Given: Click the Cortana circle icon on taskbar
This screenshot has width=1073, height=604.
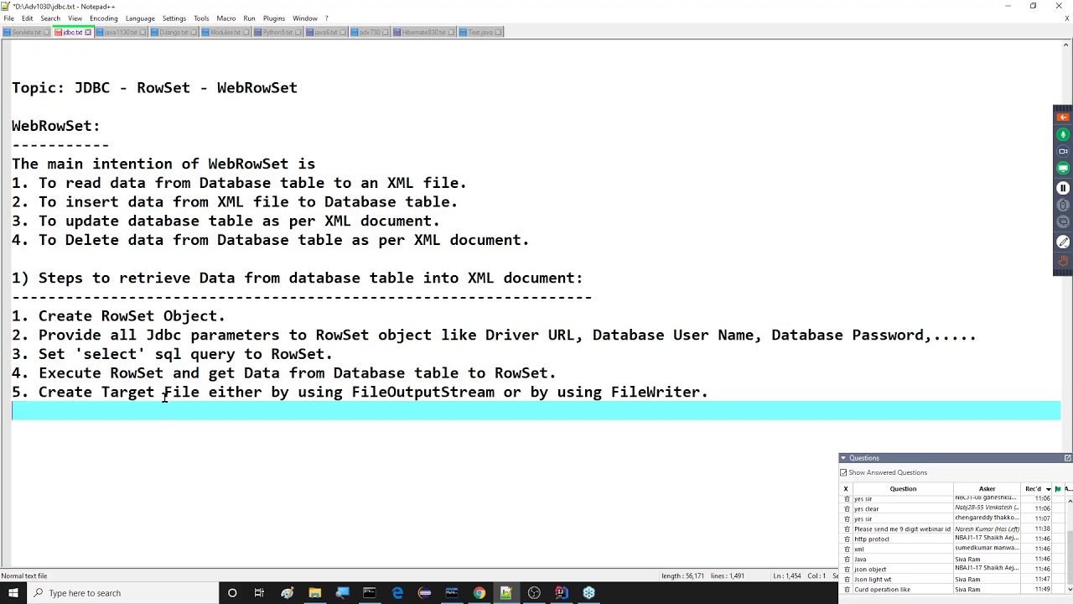Looking at the screenshot, I should click(232, 593).
